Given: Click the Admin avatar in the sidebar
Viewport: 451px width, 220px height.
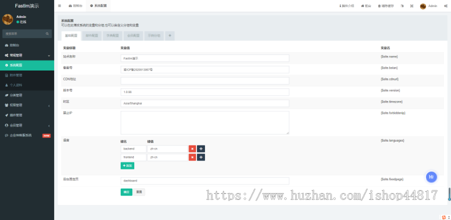Looking at the screenshot, I should tap(8, 19).
